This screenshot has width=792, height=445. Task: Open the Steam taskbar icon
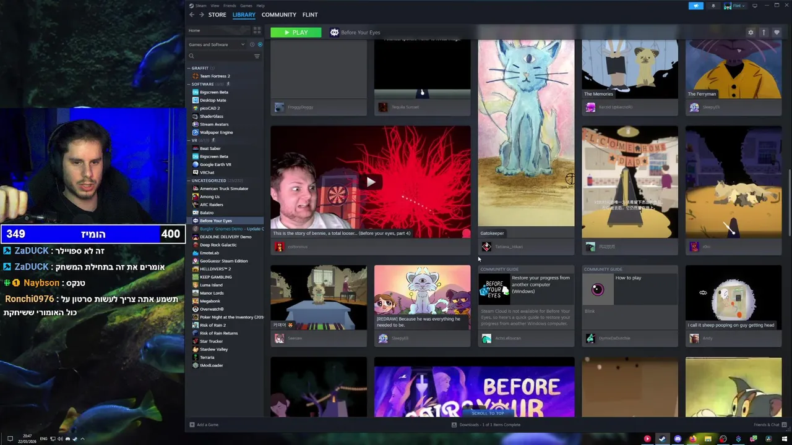coord(662,439)
